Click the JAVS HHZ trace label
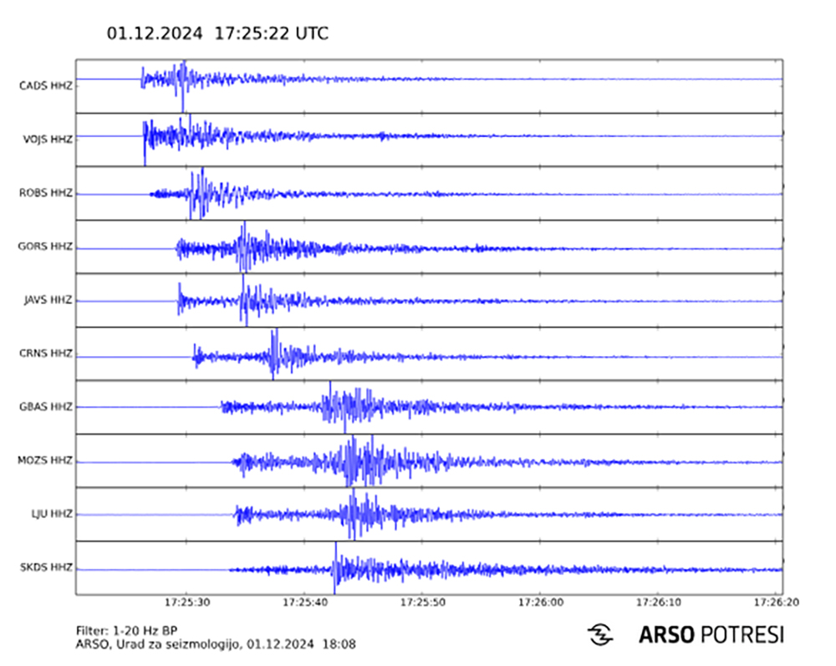 [x=48, y=300]
